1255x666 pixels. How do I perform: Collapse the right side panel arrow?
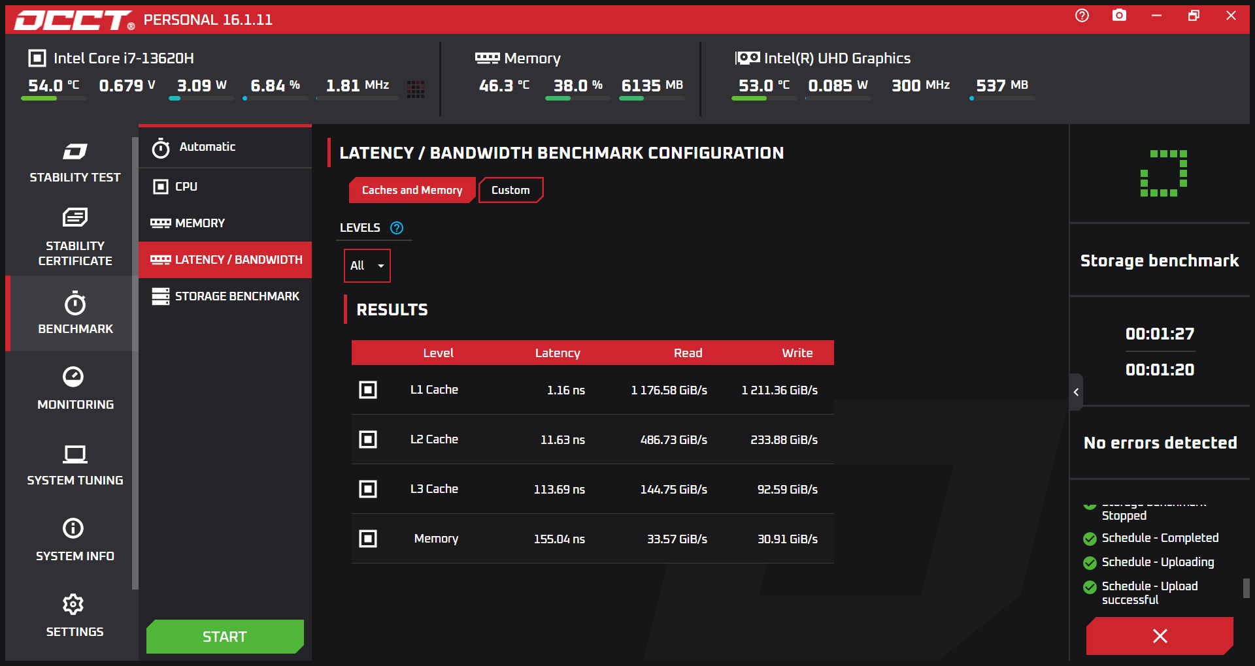click(x=1076, y=392)
